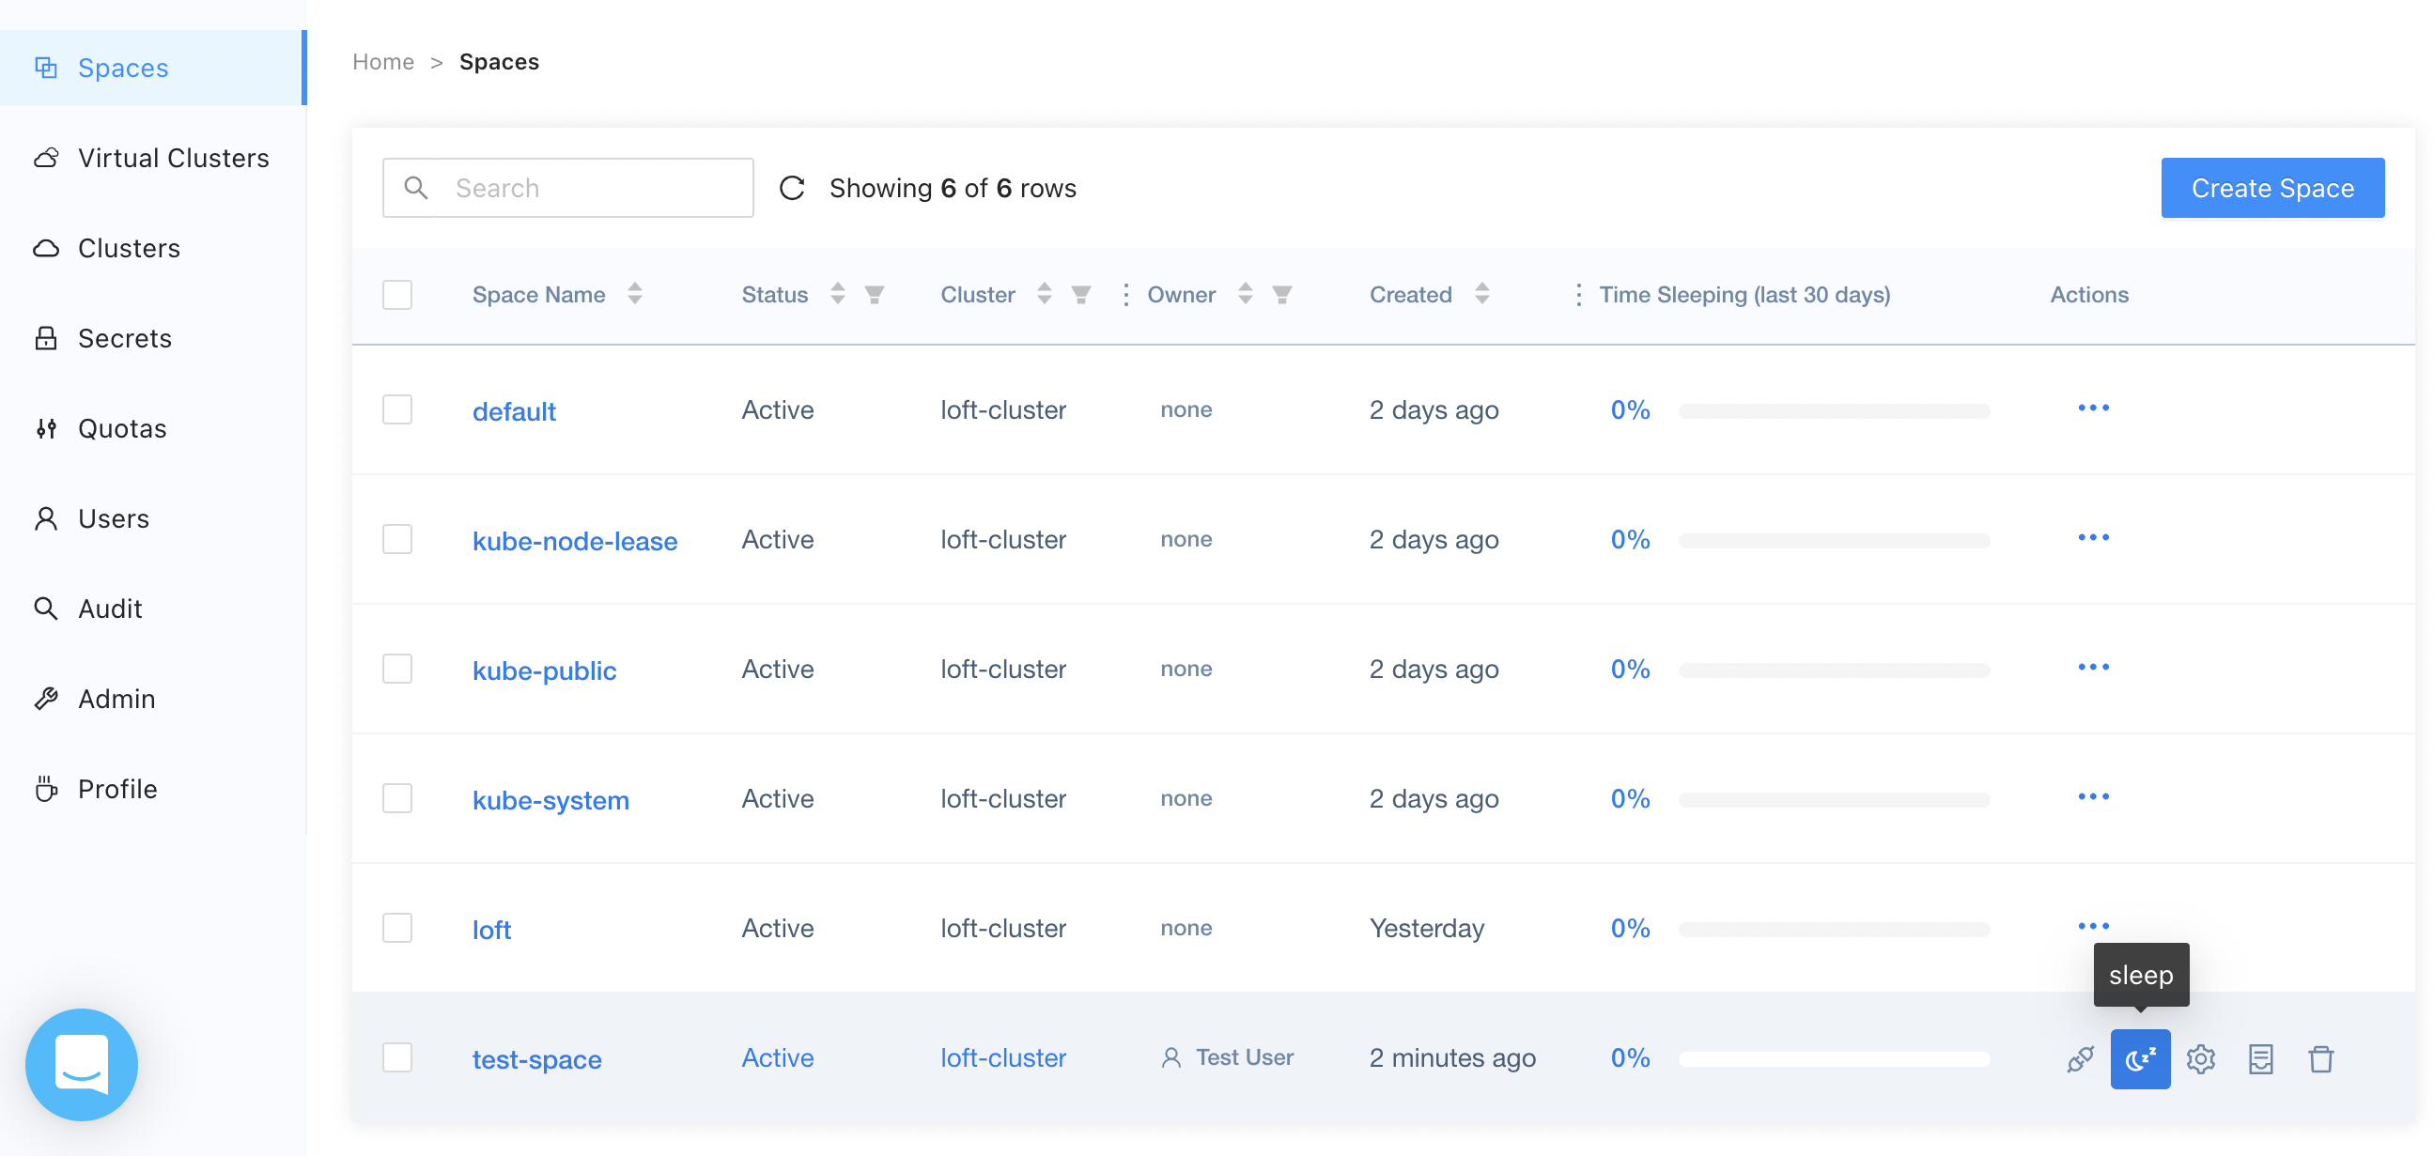Select the kube-system row checkbox
2434x1156 pixels.
pyautogui.click(x=396, y=798)
